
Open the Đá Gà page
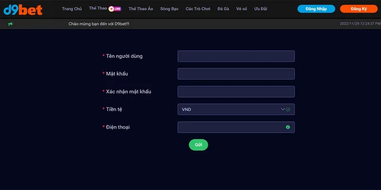click(223, 9)
